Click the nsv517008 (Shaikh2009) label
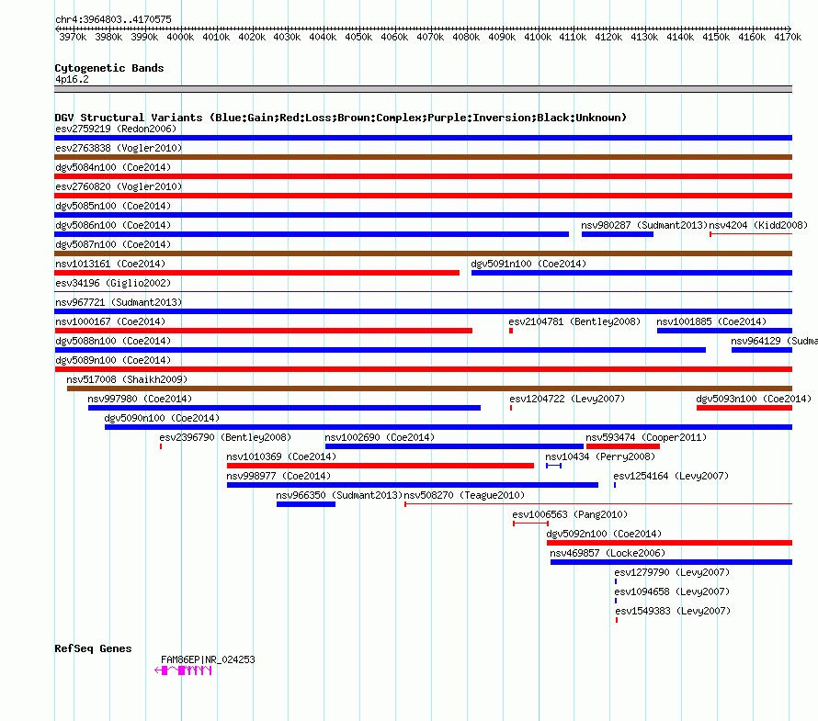 (127, 379)
